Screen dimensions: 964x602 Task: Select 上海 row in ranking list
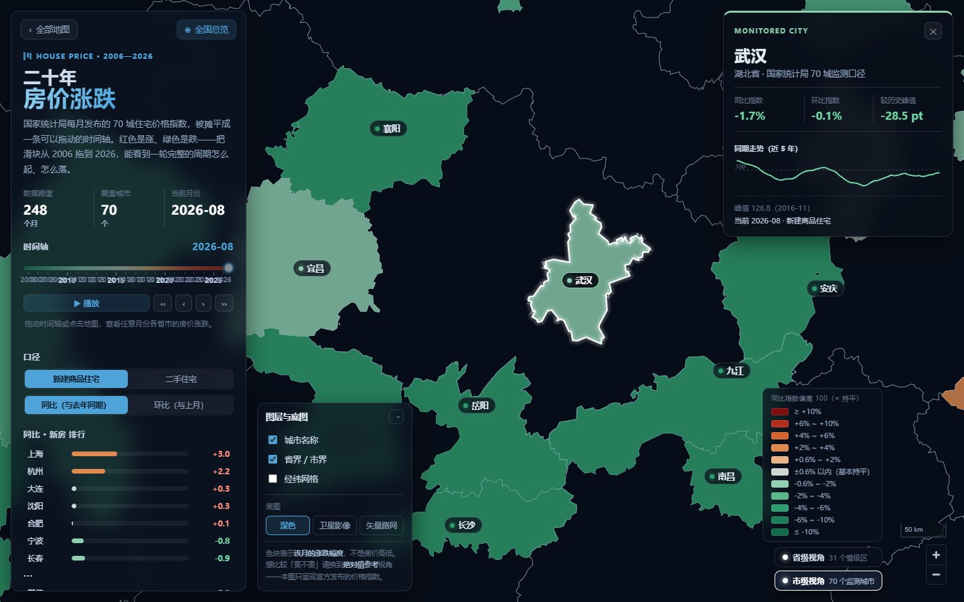tap(128, 454)
